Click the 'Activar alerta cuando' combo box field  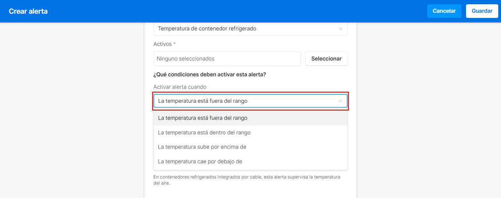point(246,101)
